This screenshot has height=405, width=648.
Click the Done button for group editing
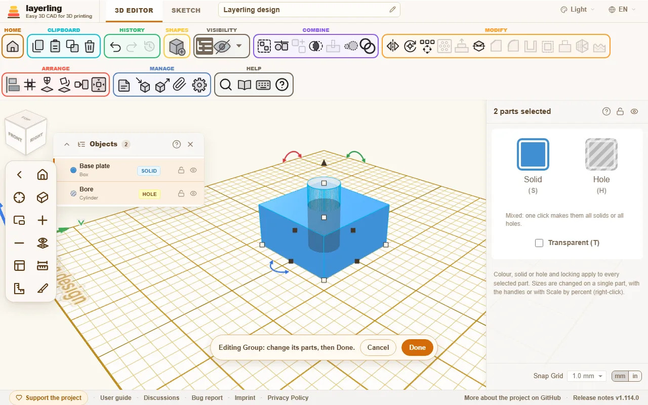(x=418, y=347)
